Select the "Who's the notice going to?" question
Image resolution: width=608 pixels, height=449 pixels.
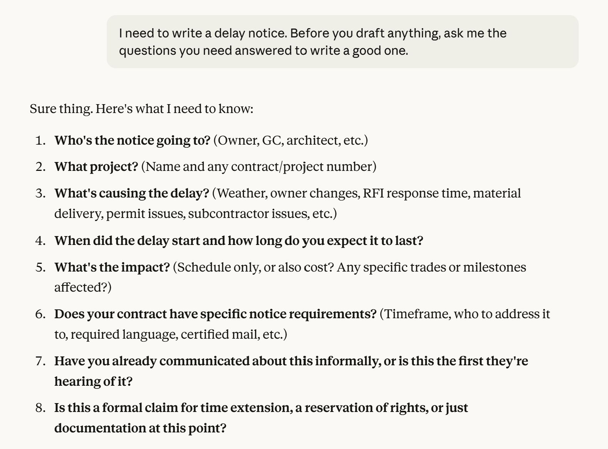point(132,140)
